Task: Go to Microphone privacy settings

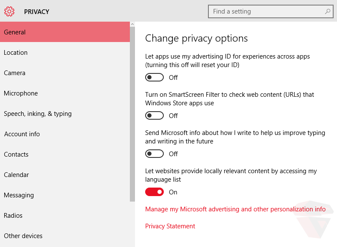Action: [65, 93]
